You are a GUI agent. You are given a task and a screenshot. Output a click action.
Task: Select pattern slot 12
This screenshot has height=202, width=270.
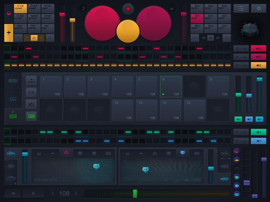click(123, 110)
